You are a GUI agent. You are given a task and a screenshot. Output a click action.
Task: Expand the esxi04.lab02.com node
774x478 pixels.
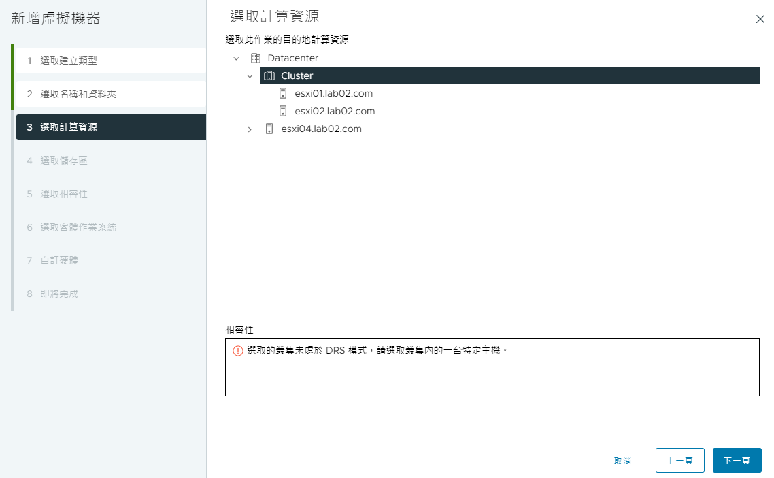click(x=250, y=129)
